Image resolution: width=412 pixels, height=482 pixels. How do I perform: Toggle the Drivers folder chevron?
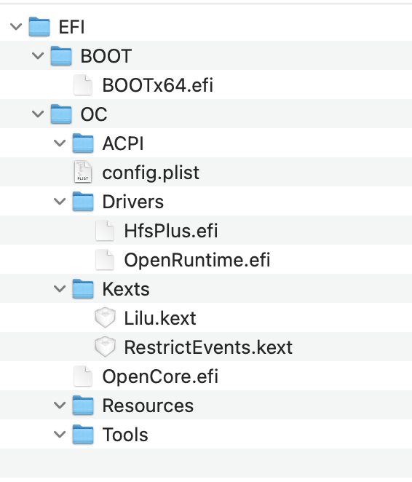coord(60,202)
